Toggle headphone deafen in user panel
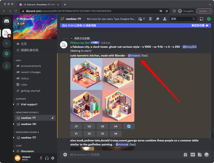Screen dimensions: 214x163 [x=47, y=158]
